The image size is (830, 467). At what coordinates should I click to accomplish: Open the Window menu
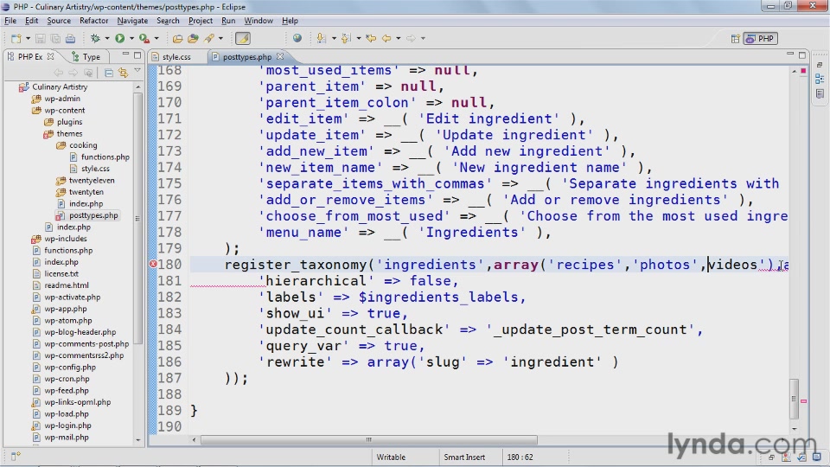[259, 21]
